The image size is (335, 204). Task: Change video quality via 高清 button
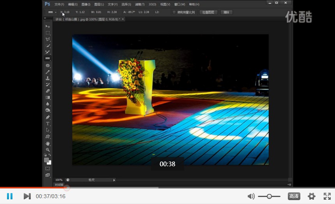tap(294, 196)
